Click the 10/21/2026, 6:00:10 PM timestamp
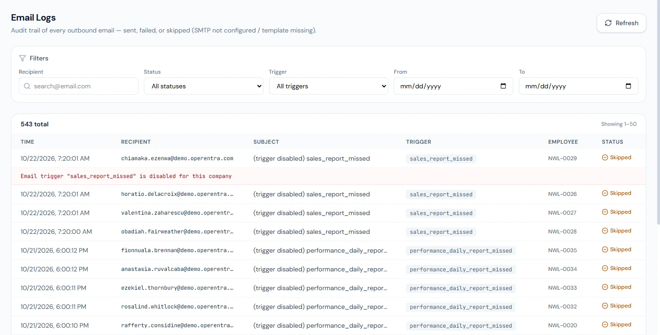Screen dimensions: 660x335 55,325
